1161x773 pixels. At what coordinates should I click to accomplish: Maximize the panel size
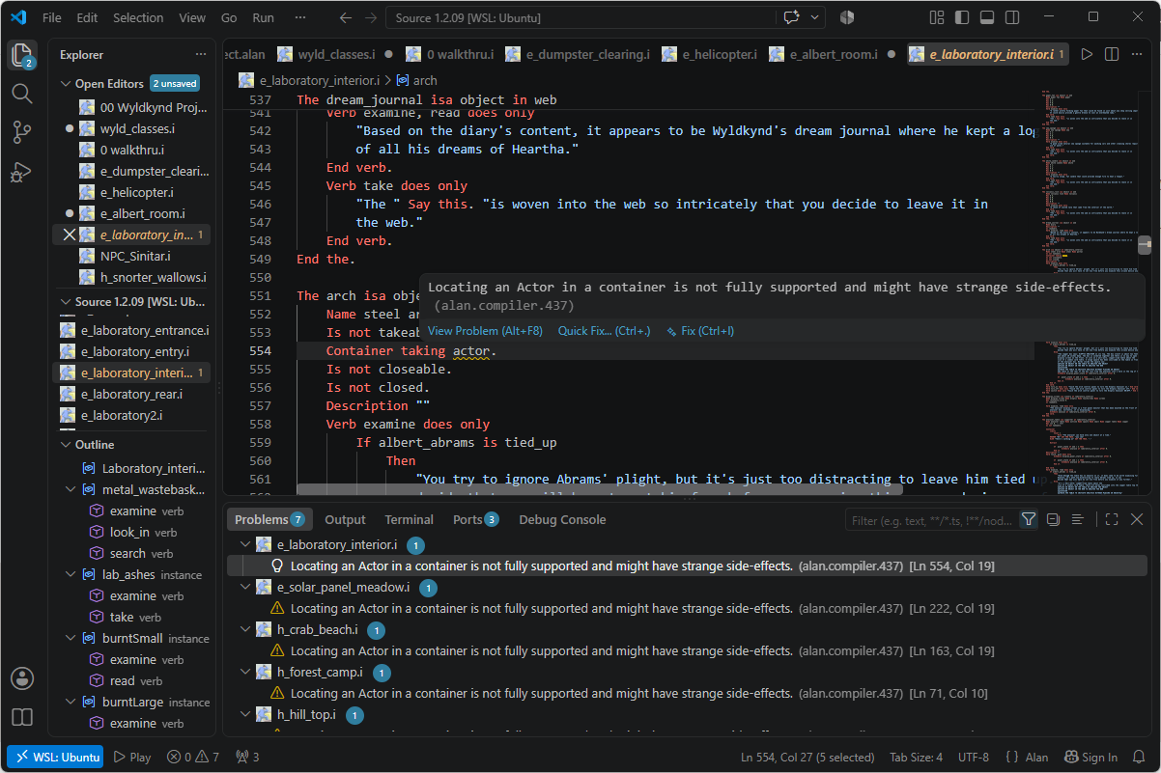click(1112, 519)
